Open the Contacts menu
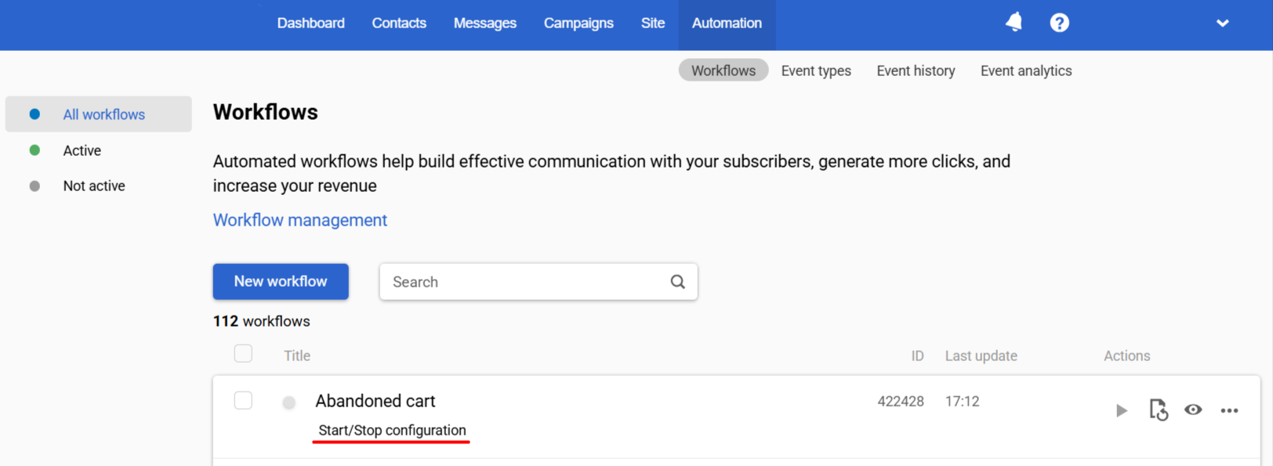 pyautogui.click(x=399, y=23)
